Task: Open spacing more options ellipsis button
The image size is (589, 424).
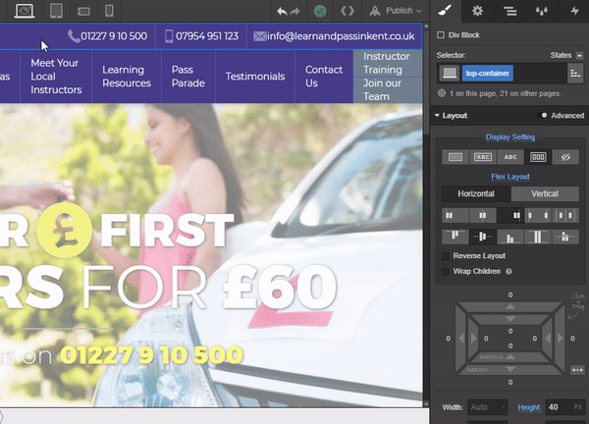Action: pyautogui.click(x=577, y=370)
